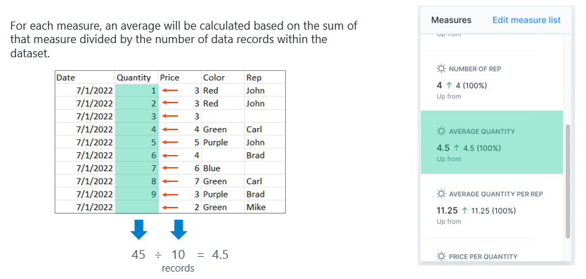Select the Average Quantity measure card
The width and height of the screenshot is (586, 279).
(492, 143)
